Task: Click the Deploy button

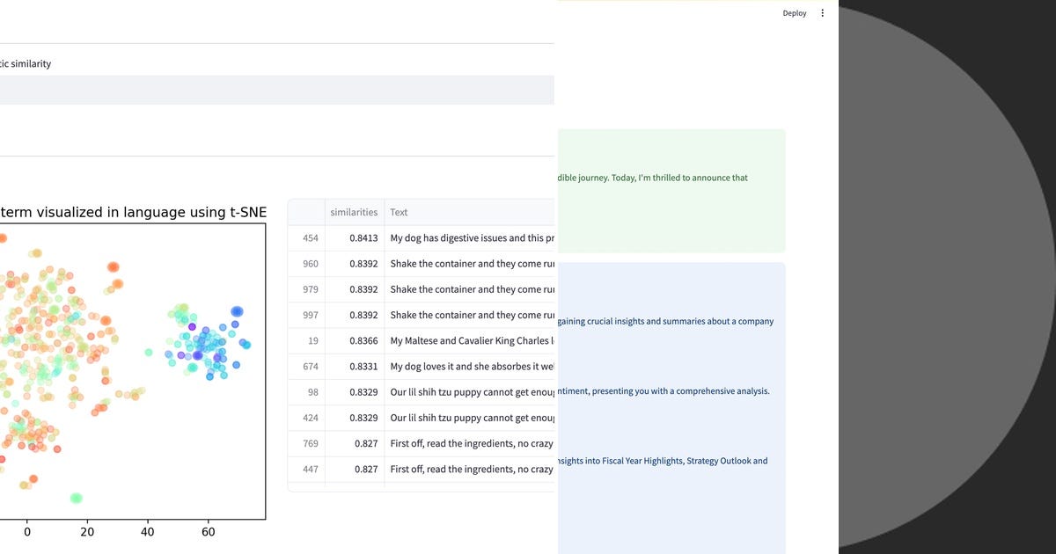Action: [x=794, y=12]
